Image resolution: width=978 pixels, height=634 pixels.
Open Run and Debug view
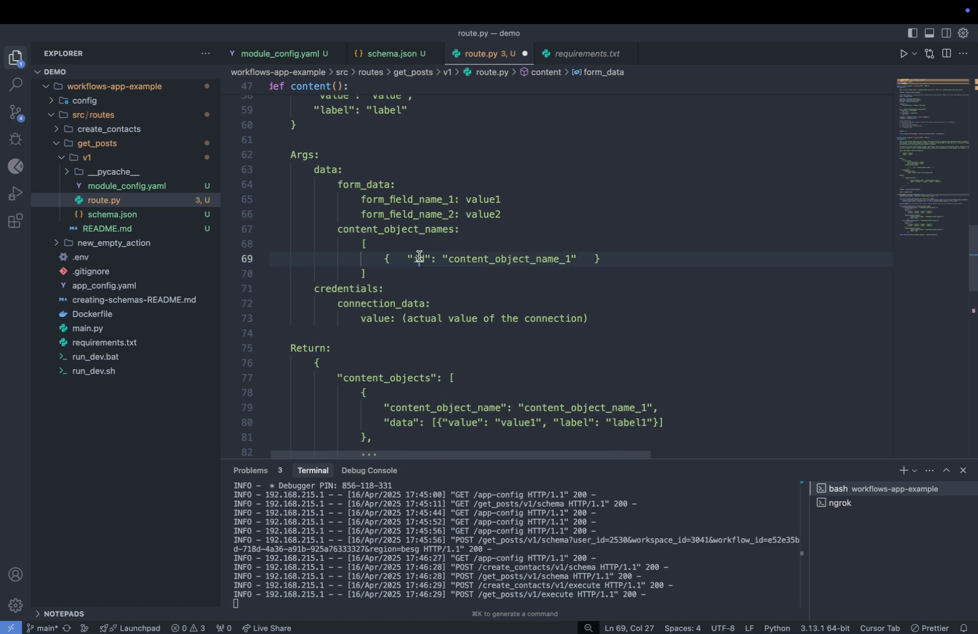[16, 193]
